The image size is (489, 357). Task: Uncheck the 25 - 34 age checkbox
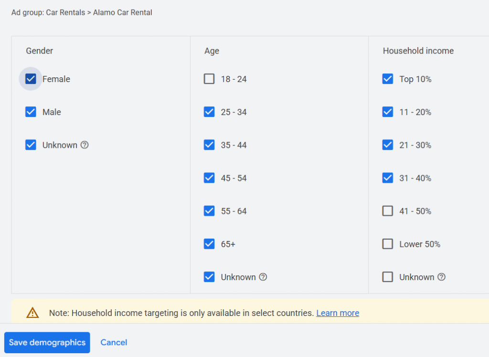click(x=209, y=112)
